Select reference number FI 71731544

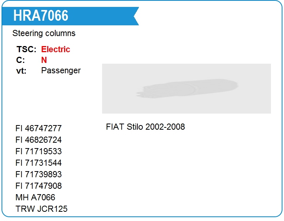pos(39,163)
